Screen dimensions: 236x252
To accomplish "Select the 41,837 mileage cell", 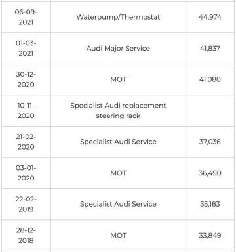I will 210,49.
